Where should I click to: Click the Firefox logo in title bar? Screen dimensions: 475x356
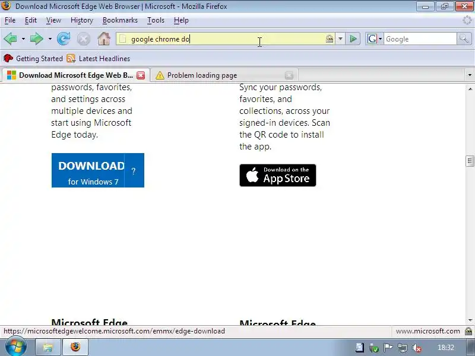pos(6,5)
